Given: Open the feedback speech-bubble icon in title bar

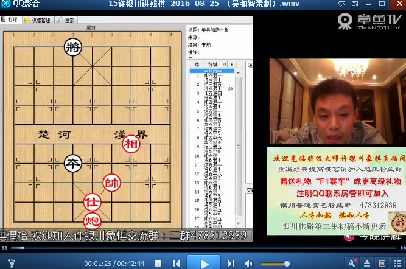Looking at the screenshot, I should click(x=342, y=4).
